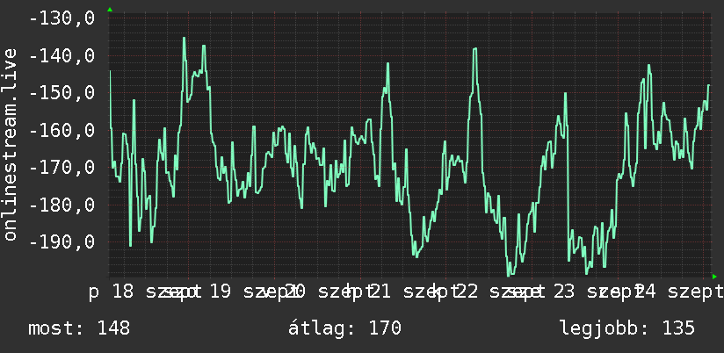Click the 'legjobb: 135' best value text
The image size is (724, 353).
pos(627,328)
